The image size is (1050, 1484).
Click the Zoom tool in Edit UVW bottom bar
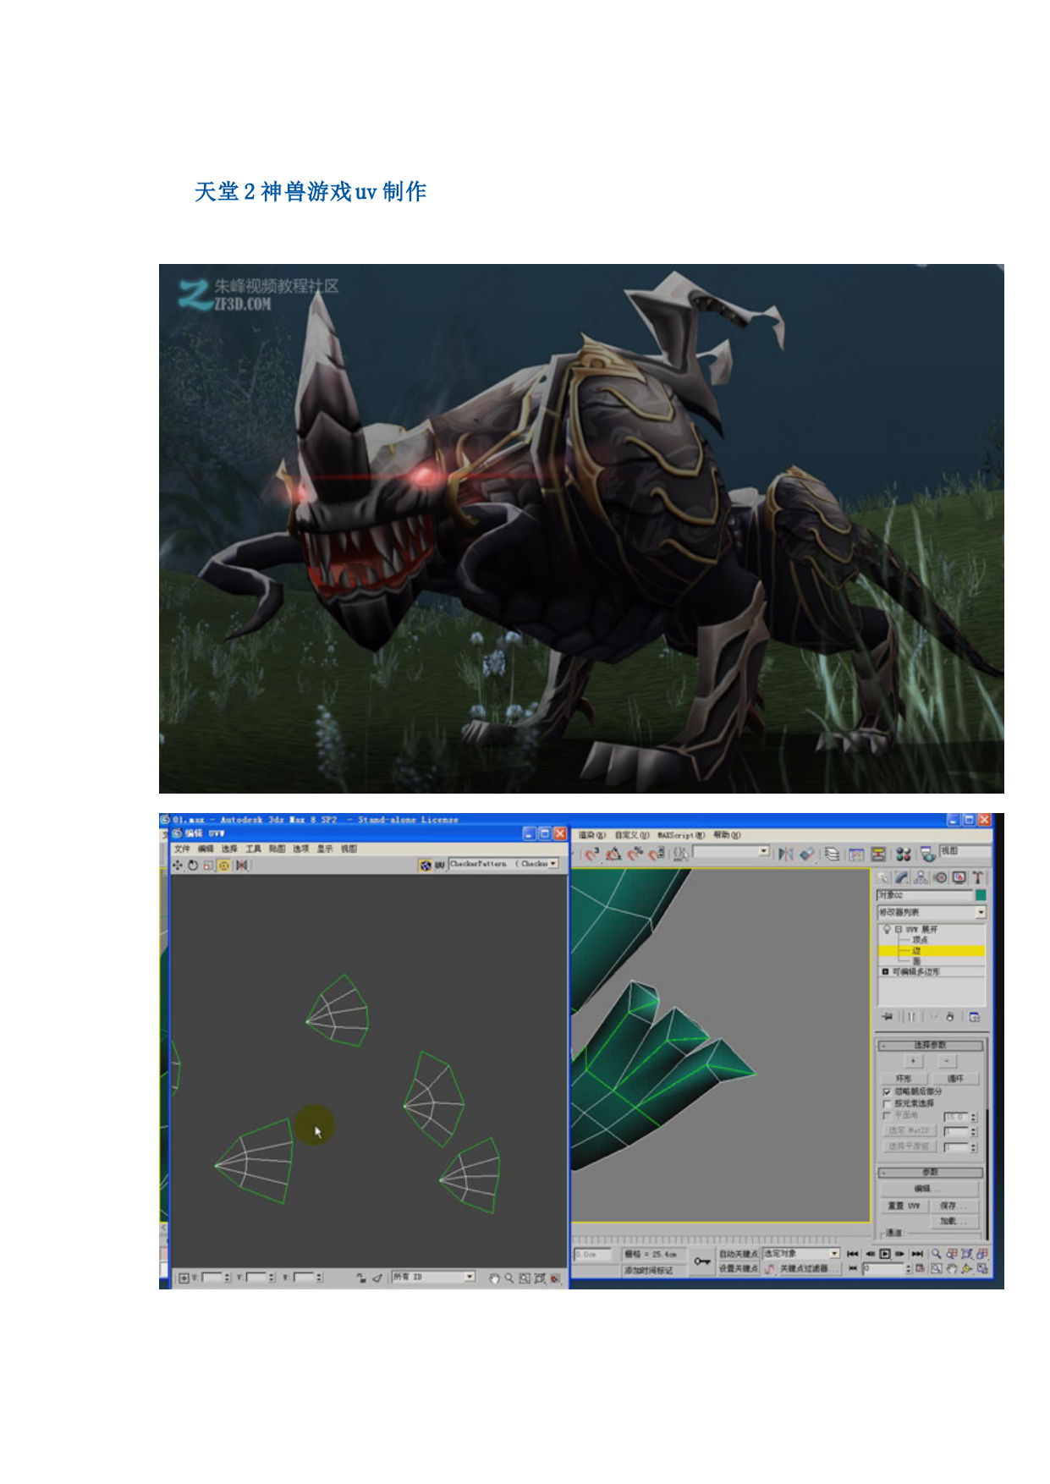tap(509, 1278)
